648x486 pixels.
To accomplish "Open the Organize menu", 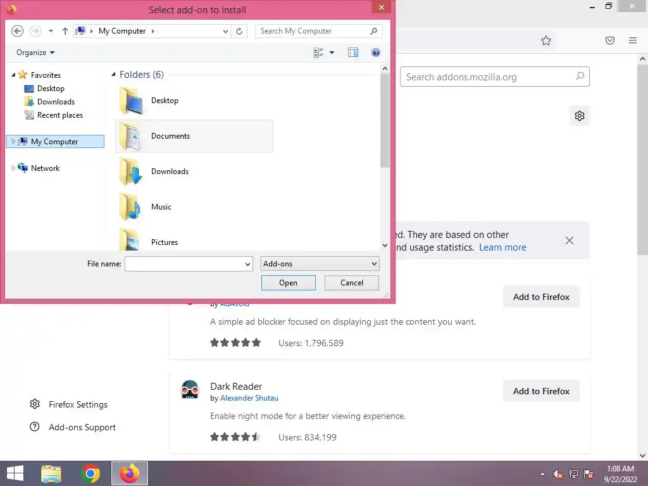I will coord(35,53).
